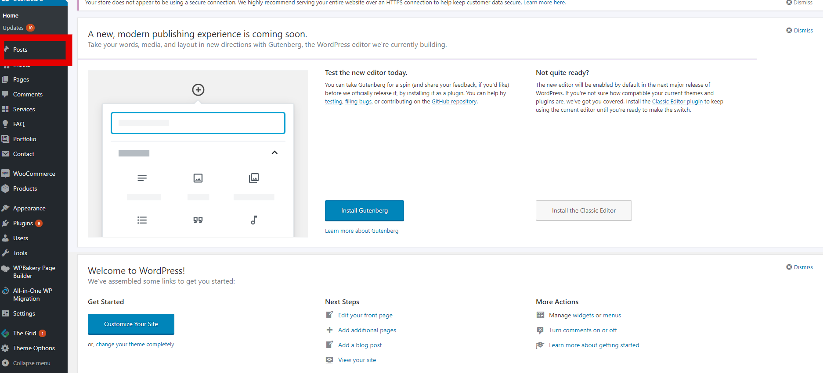Click the single image block icon

(198, 178)
